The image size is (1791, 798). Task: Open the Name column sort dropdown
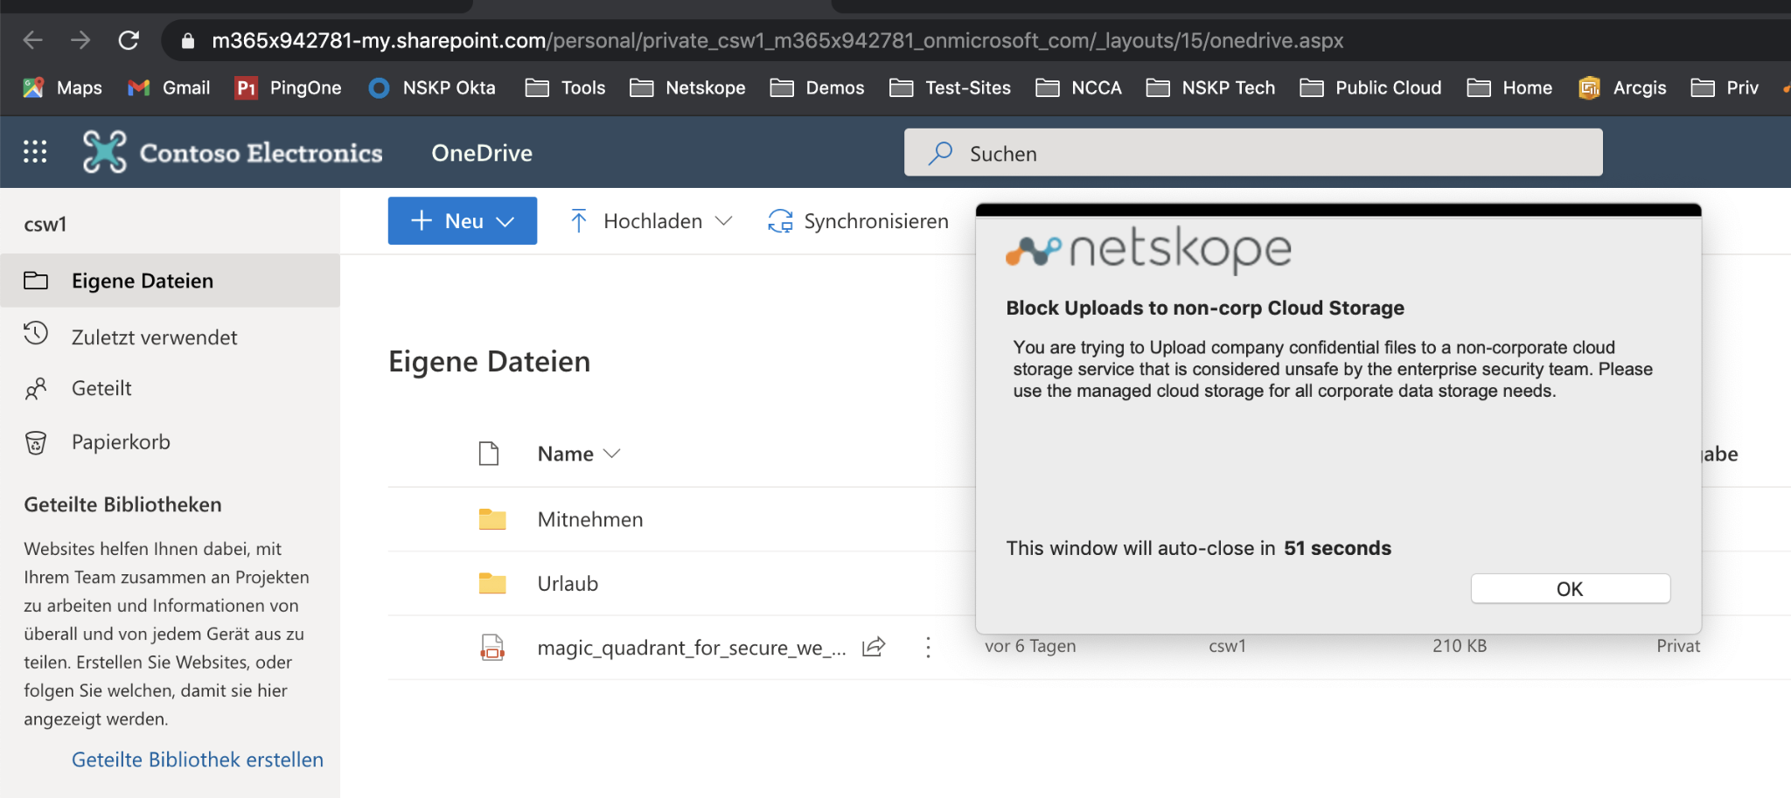[578, 454]
